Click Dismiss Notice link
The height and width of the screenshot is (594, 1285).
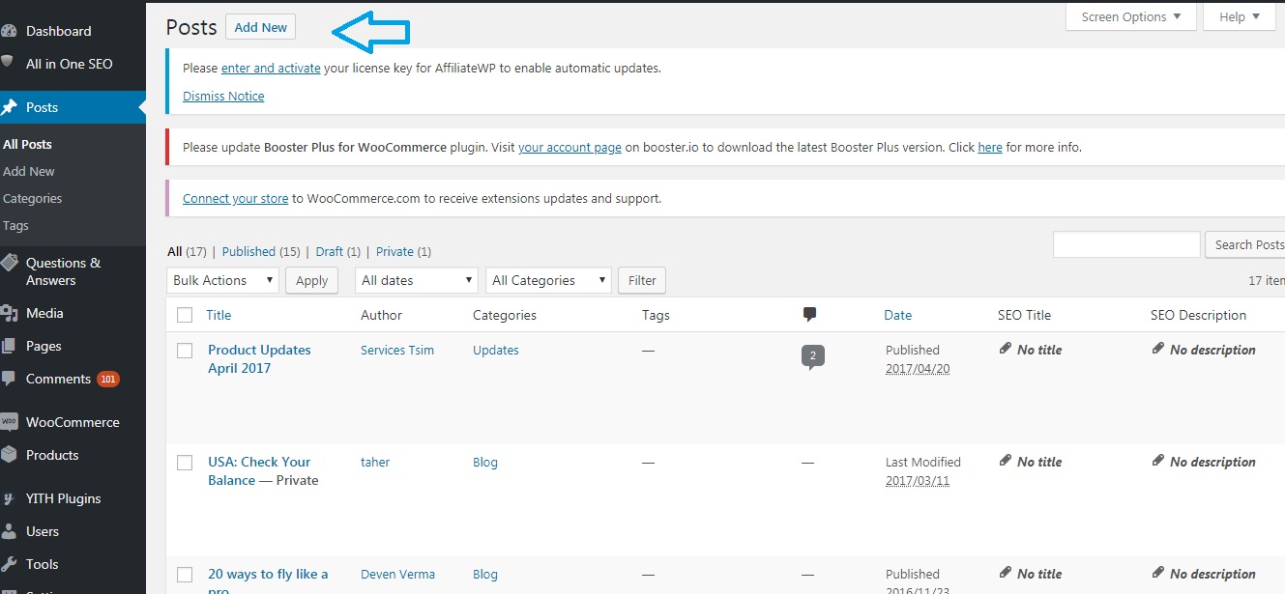click(x=223, y=96)
